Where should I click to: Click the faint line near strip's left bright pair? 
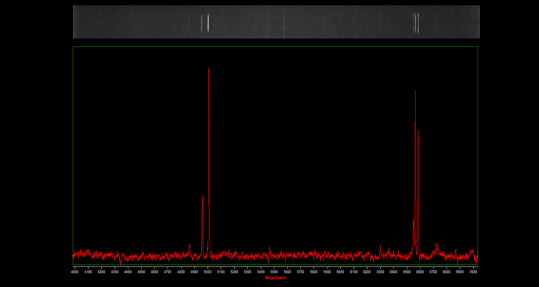click(189, 22)
